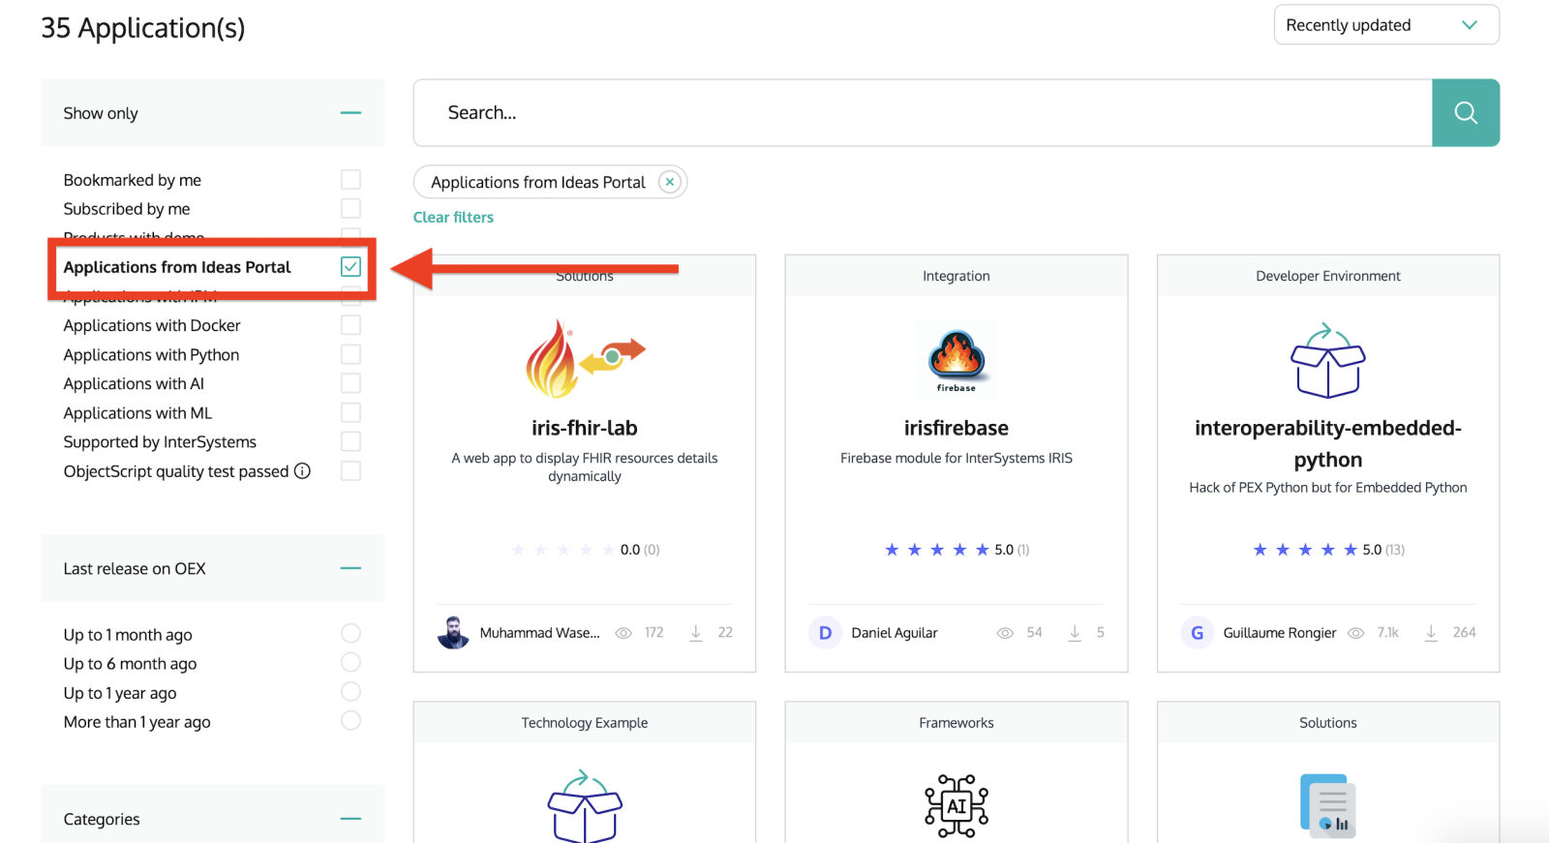Check Applications with ML

(x=350, y=413)
